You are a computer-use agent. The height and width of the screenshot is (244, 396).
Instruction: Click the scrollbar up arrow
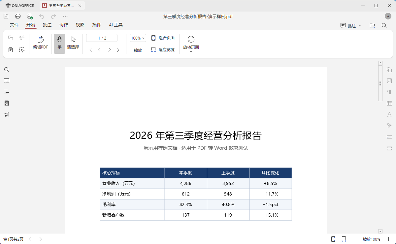380,63
